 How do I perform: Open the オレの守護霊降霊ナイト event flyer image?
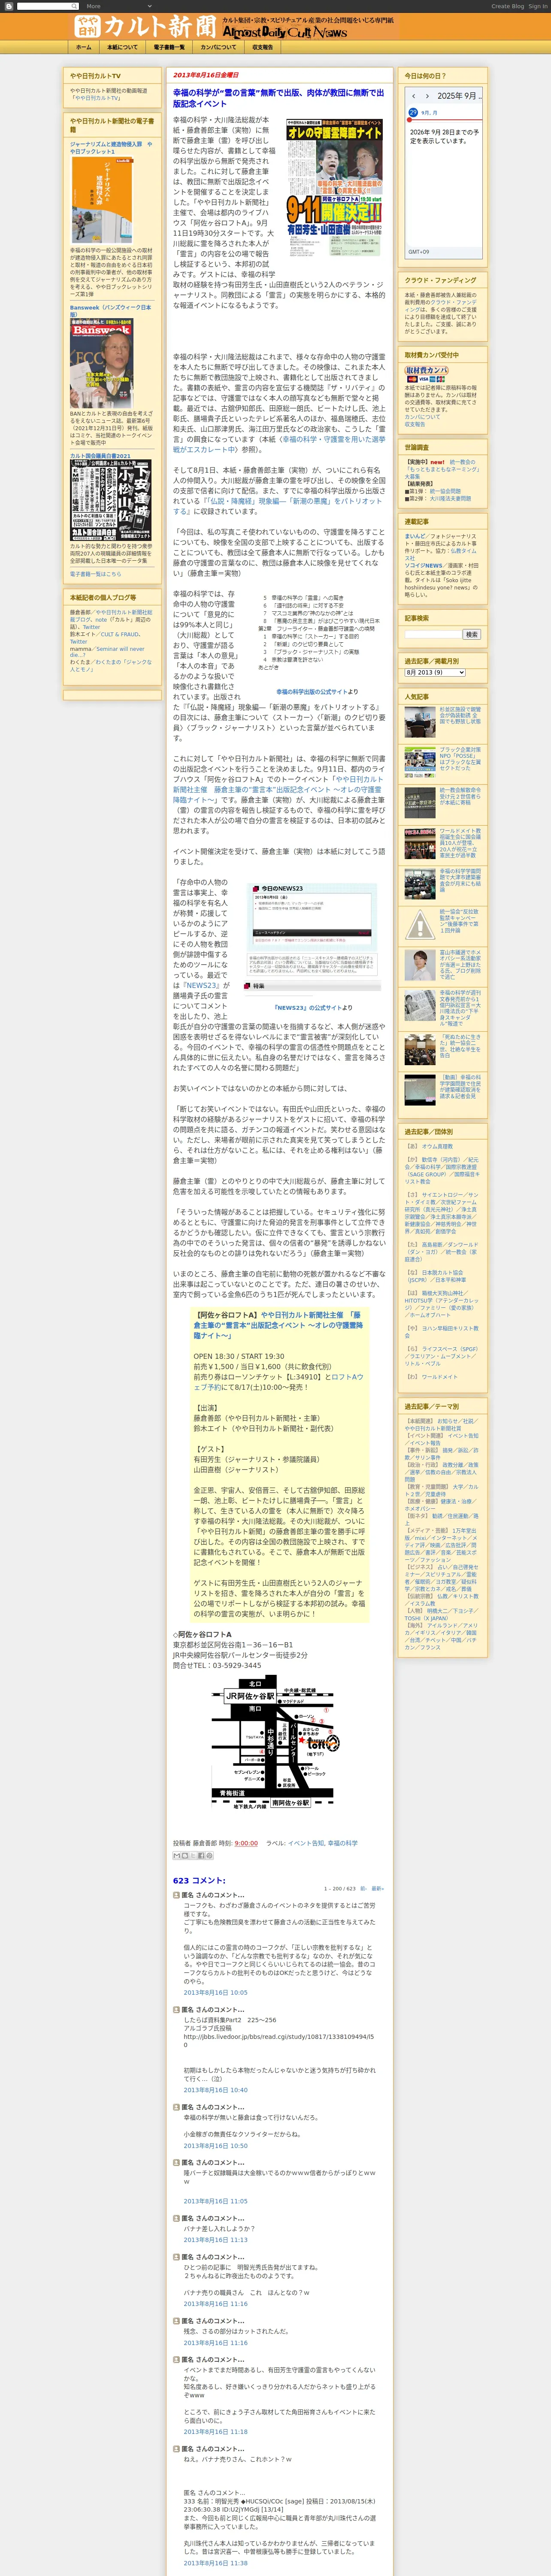[334, 187]
